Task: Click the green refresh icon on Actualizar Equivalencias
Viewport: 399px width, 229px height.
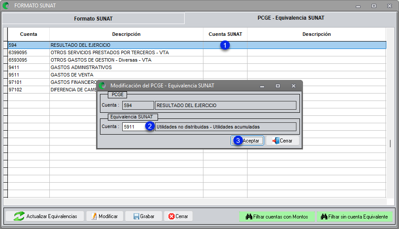Action: (x=19, y=216)
